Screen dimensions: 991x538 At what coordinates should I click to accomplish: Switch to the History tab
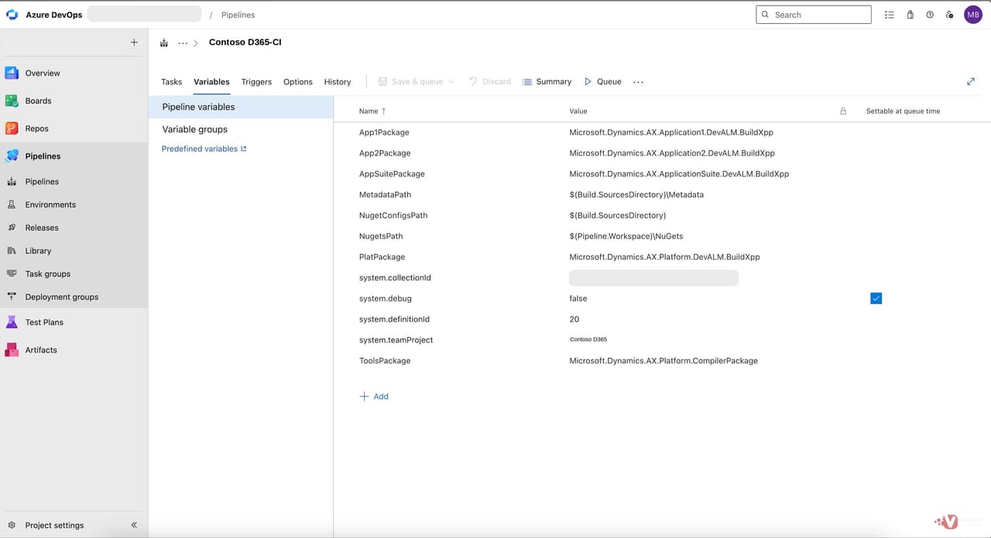click(x=338, y=82)
